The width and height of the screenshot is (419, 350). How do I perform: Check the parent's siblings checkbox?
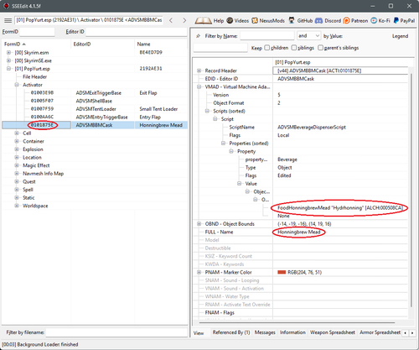coord(320,48)
